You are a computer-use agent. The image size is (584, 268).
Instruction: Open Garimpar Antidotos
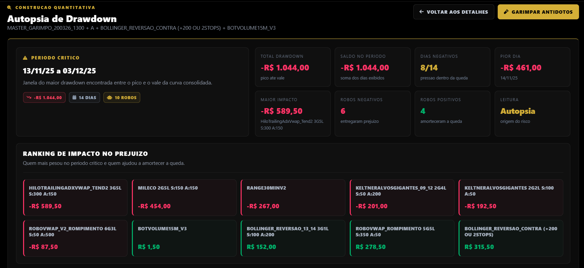pyautogui.click(x=538, y=12)
